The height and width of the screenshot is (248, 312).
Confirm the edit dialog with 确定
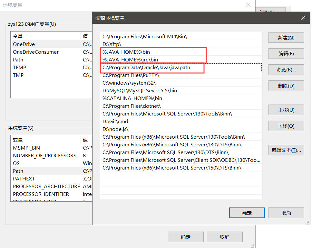[247, 213]
